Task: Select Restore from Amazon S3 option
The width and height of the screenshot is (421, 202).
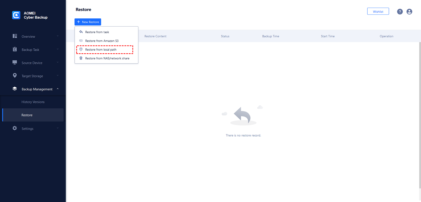Action: pos(106,41)
